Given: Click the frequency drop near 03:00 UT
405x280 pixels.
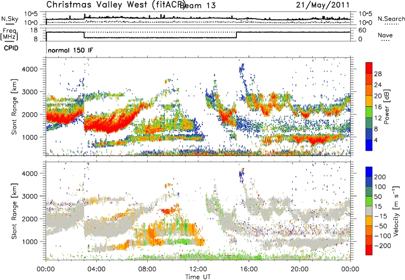Looking at the screenshot, I should pyautogui.click(x=84, y=35).
